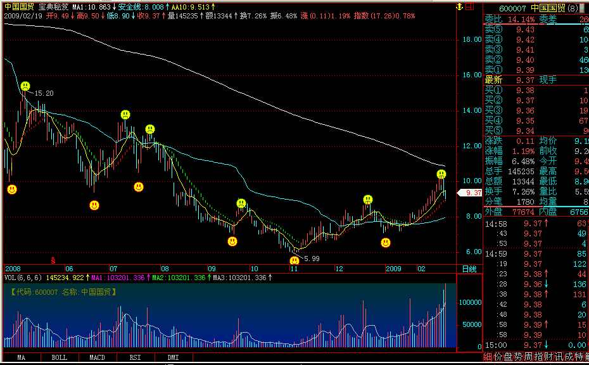Click the 2008 label on the date axis
Screen dimensions: 589x365
pyautogui.click(x=13, y=269)
